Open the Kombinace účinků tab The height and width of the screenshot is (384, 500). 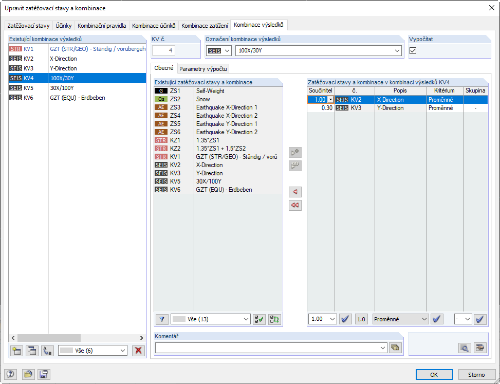click(154, 26)
